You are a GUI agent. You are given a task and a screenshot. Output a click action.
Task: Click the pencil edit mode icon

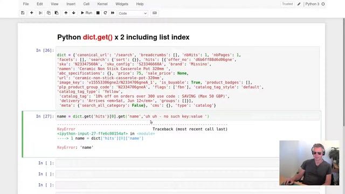[x=299, y=4]
